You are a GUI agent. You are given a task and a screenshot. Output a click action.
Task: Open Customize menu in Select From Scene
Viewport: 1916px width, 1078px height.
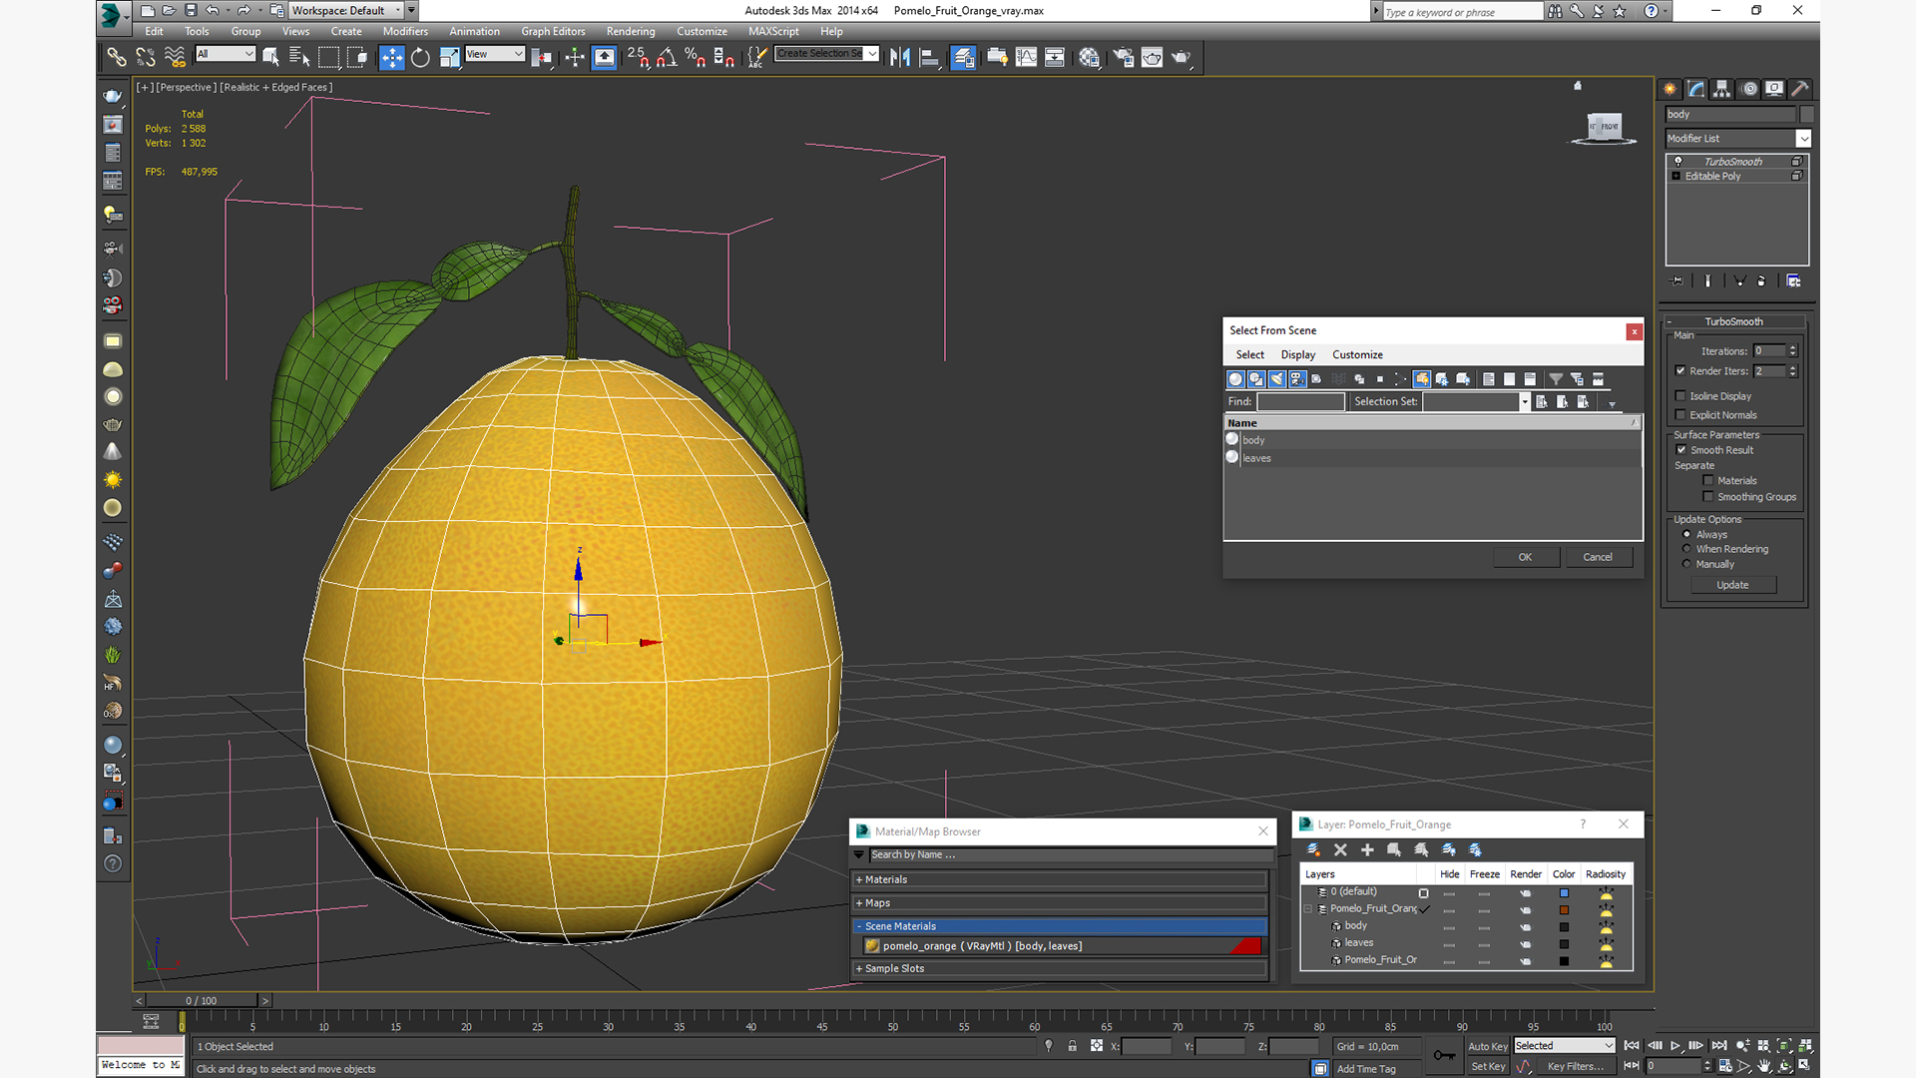pyautogui.click(x=1357, y=354)
